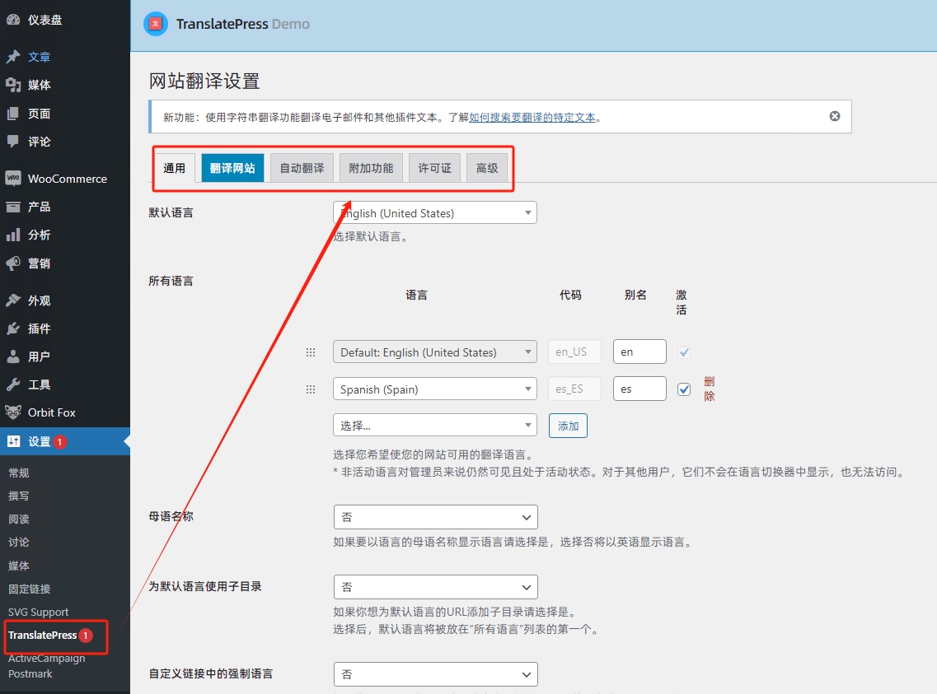
Task: Open the 母语名称 dropdown
Action: [436, 517]
